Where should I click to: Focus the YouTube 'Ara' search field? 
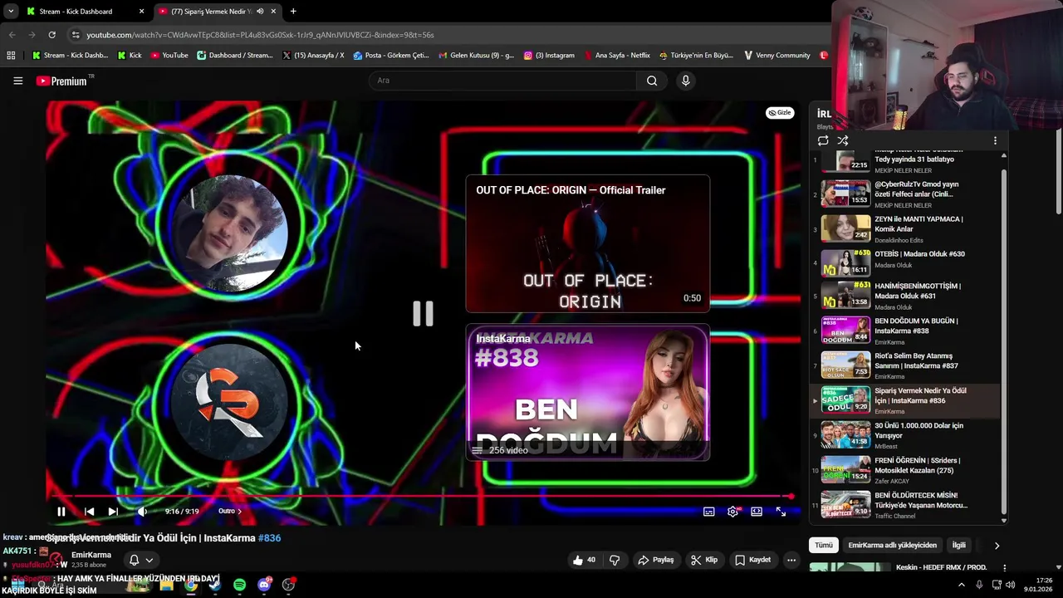(x=502, y=81)
